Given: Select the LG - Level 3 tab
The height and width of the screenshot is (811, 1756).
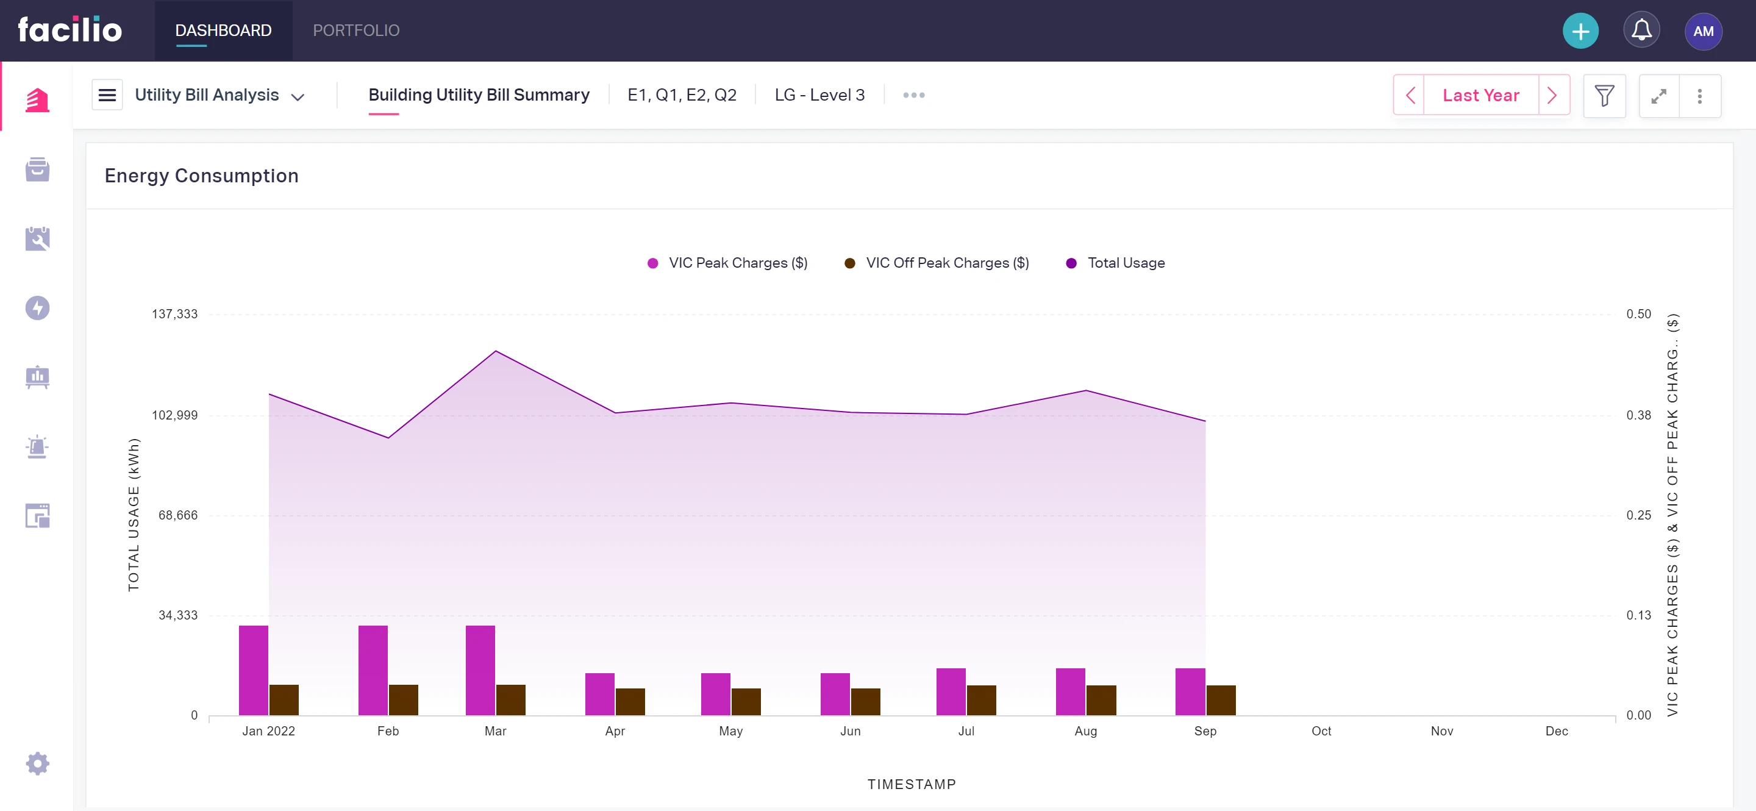Looking at the screenshot, I should point(819,95).
